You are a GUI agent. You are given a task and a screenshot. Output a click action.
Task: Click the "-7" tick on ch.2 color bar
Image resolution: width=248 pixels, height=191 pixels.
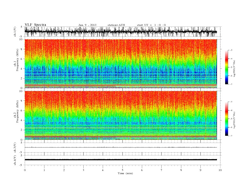[231, 136]
